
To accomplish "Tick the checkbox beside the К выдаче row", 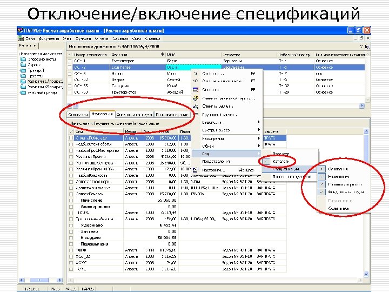I will tap(71, 238).
